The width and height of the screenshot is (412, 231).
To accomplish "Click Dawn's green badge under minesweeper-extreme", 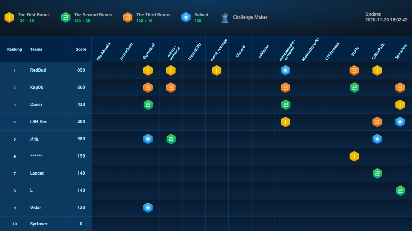I will point(285,105).
